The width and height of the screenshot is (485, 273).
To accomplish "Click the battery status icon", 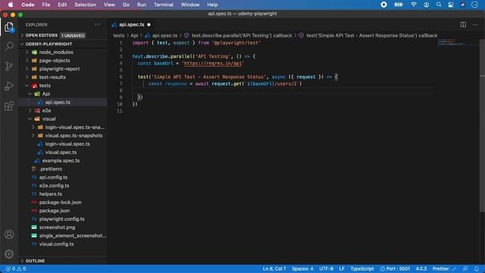I will tap(399, 5).
